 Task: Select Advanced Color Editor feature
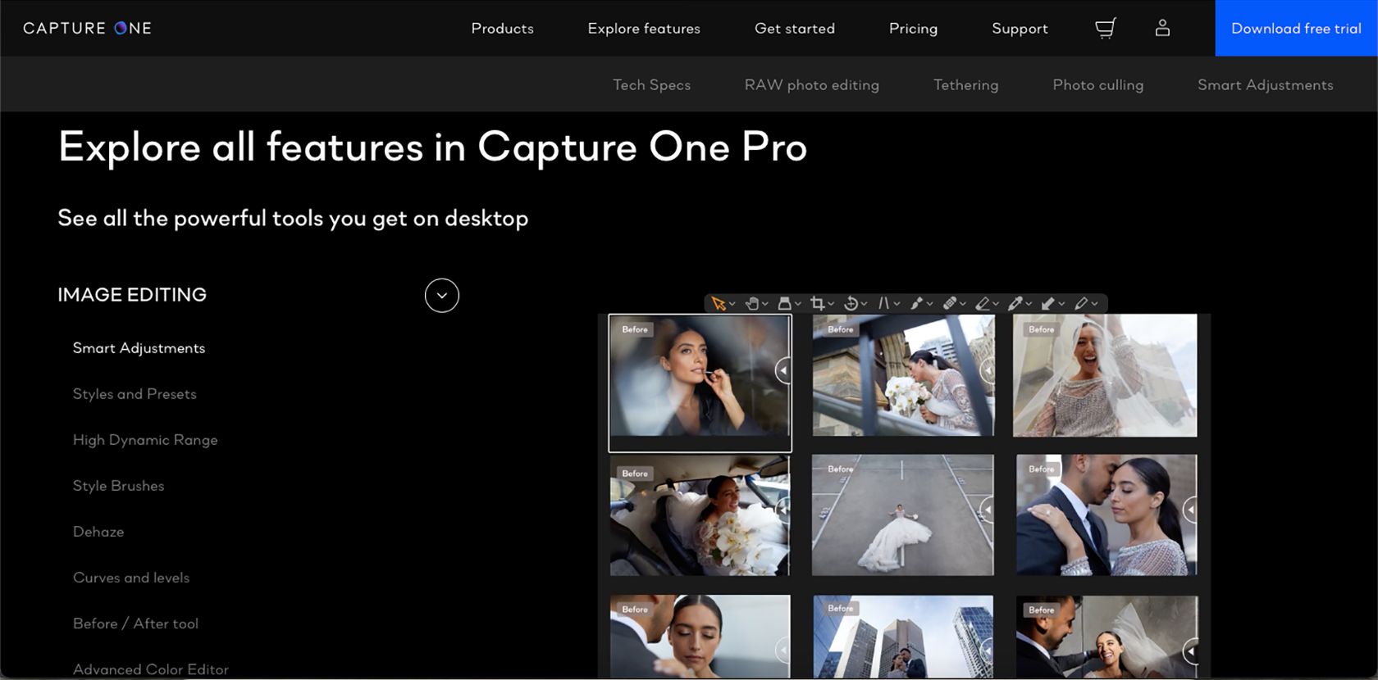tap(151, 669)
